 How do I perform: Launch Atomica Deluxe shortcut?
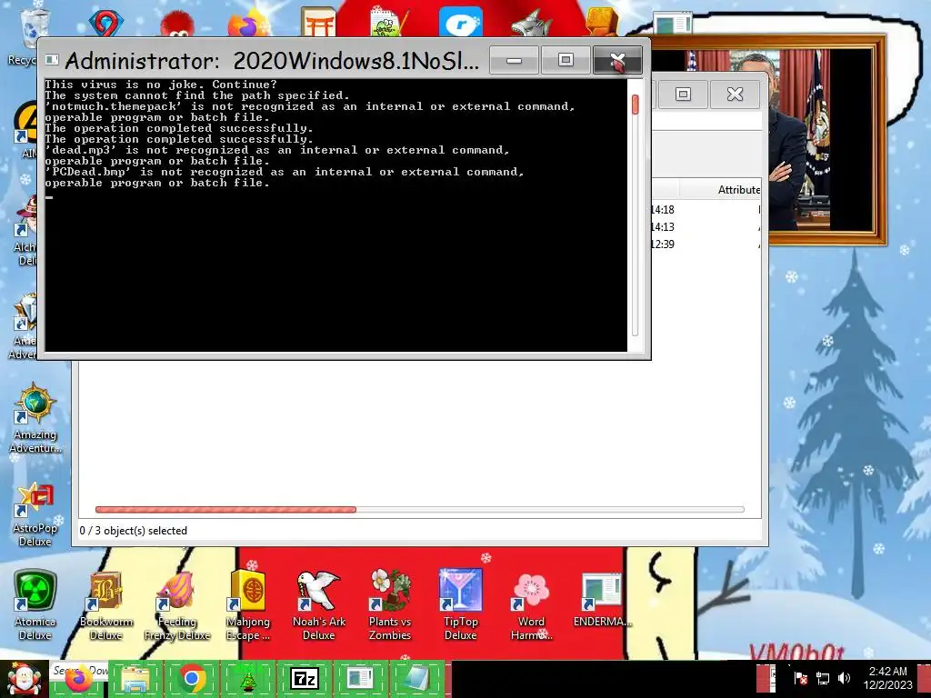(35, 605)
